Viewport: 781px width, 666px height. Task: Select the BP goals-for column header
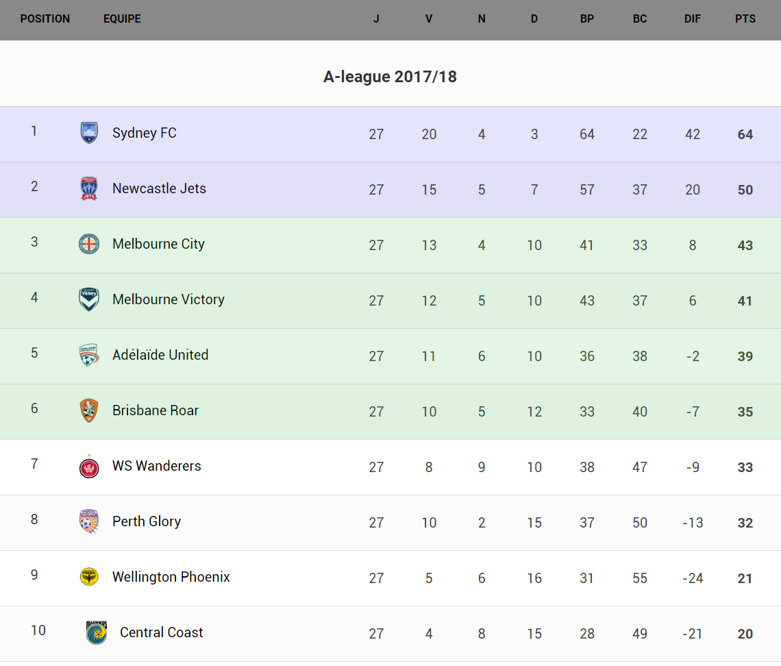(587, 19)
